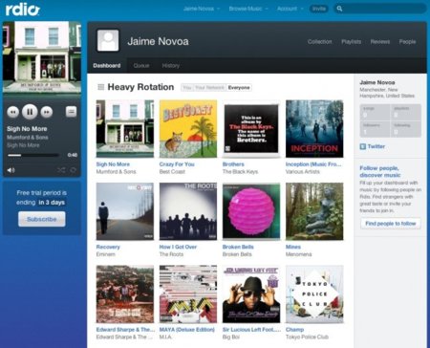
Task: Click the Twitter icon in the sidebar
Action: (x=362, y=146)
